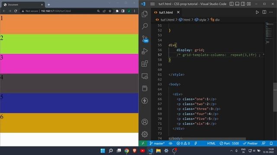277x155 pixels.
Task: Click the opening <body> tag
Action: 174,84
